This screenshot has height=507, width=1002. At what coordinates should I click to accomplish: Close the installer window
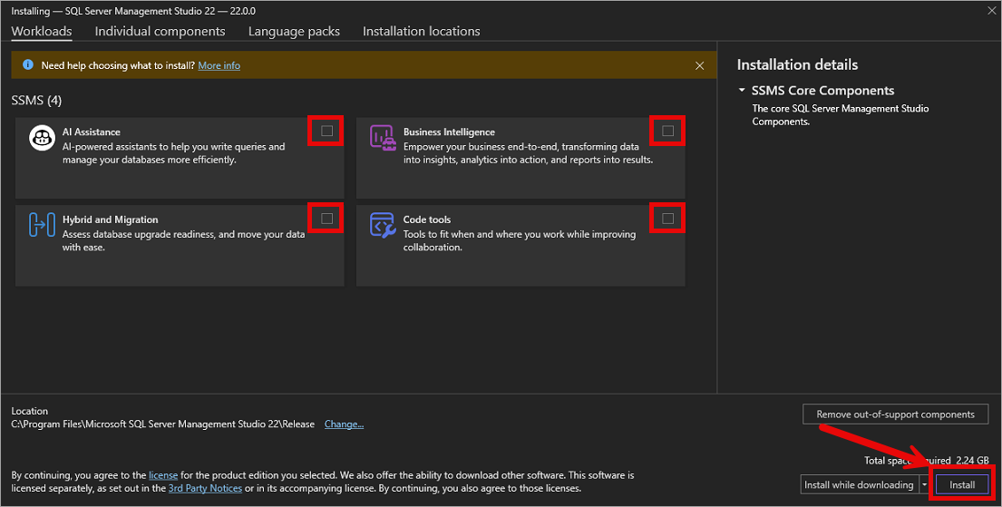click(989, 11)
